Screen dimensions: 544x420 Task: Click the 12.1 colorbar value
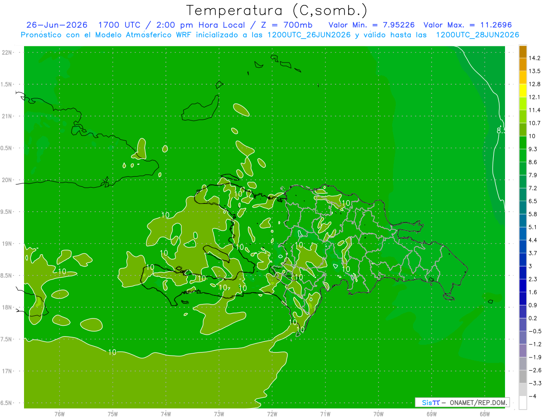[534, 97]
